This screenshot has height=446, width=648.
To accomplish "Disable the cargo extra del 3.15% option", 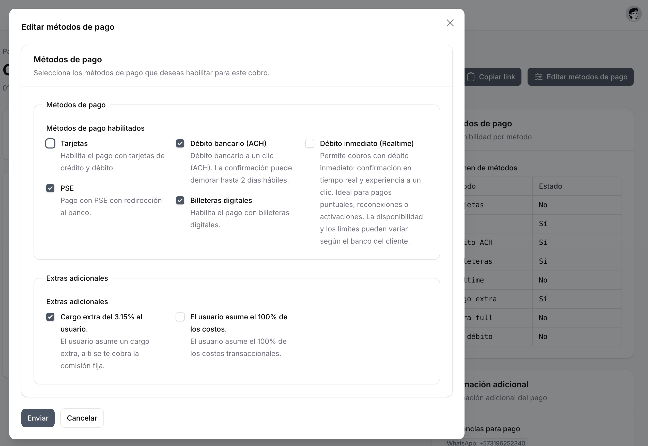I will 50,317.
